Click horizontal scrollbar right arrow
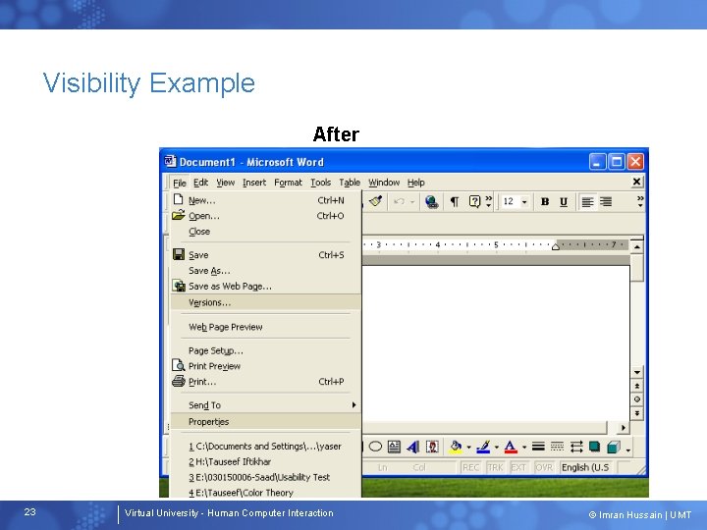707x530 pixels. pyautogui.click(x=624, y=427)
